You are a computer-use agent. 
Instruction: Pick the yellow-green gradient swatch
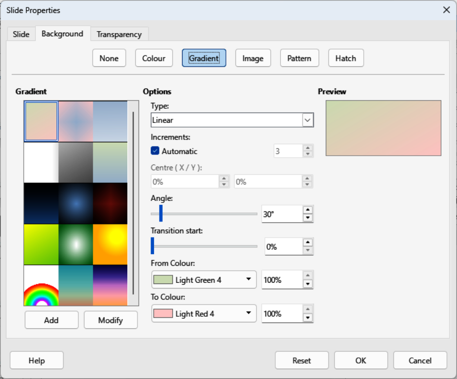41,245
